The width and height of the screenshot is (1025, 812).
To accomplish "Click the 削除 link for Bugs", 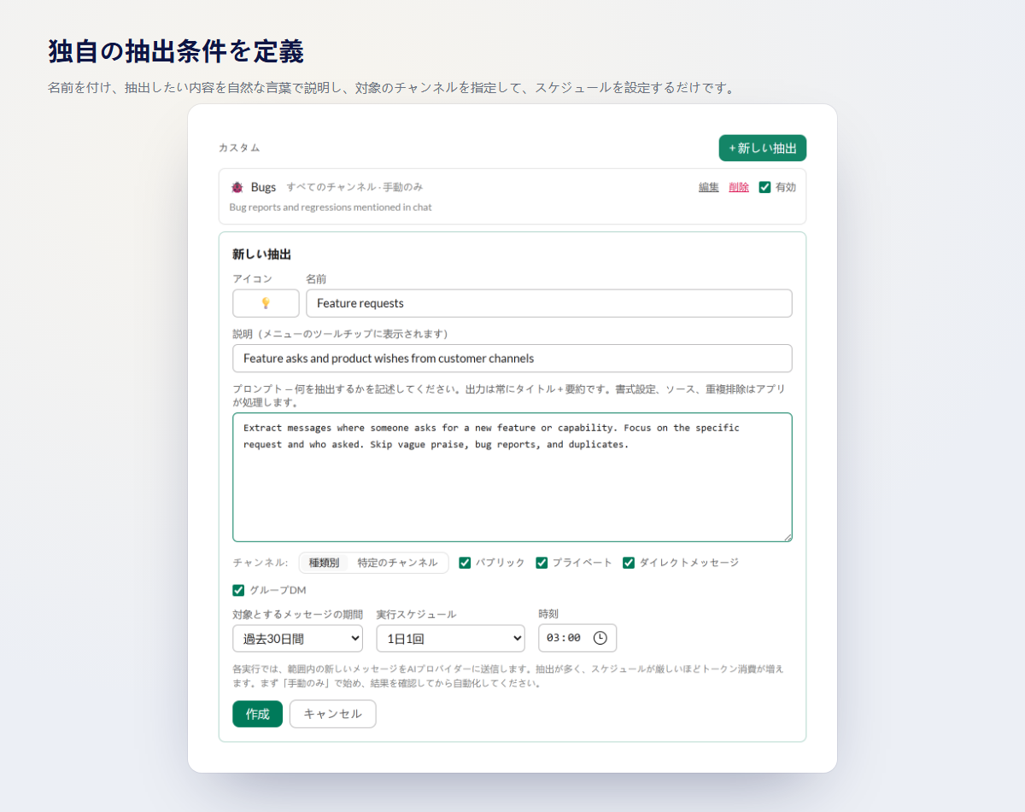I will point(739,187).
